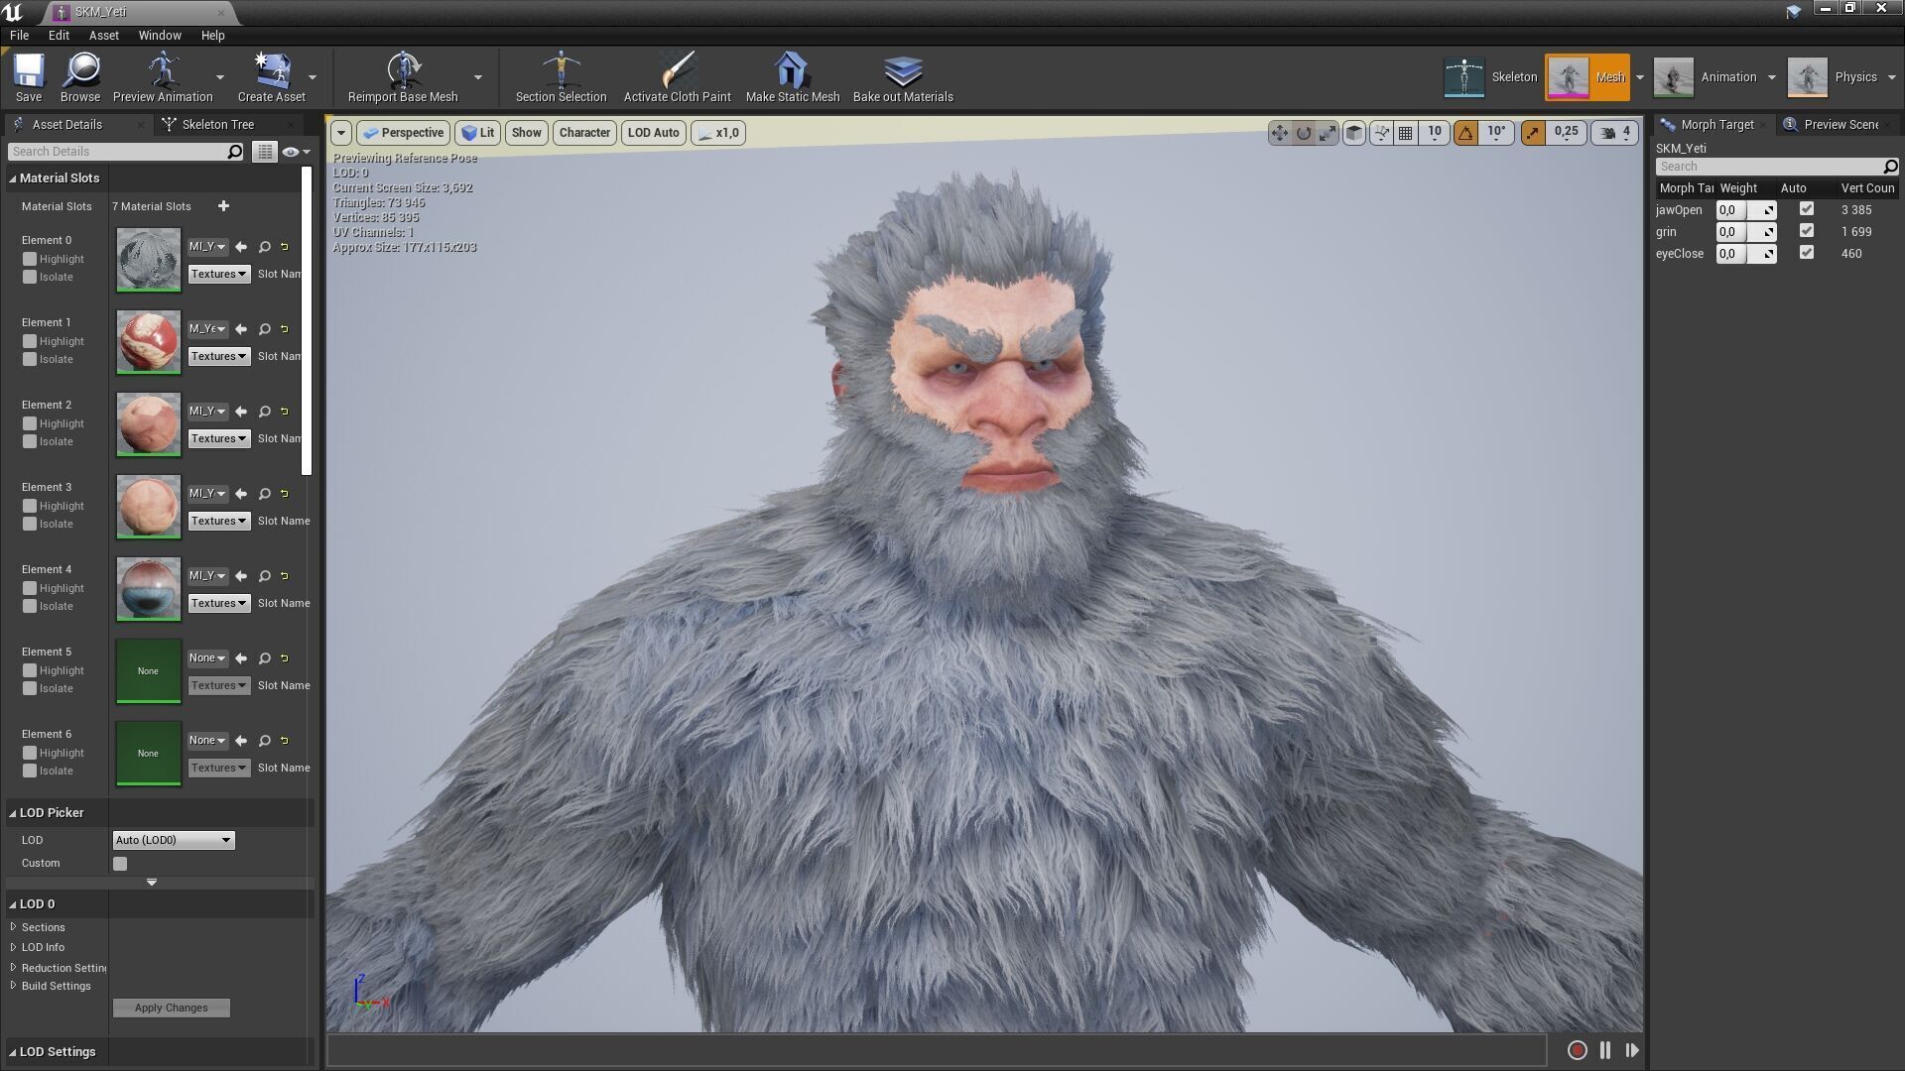The width and height of the screenshot is (1905, 1071).
Task: Select translate gizmo in viewport toolbar
Action: click(1279, 133)
